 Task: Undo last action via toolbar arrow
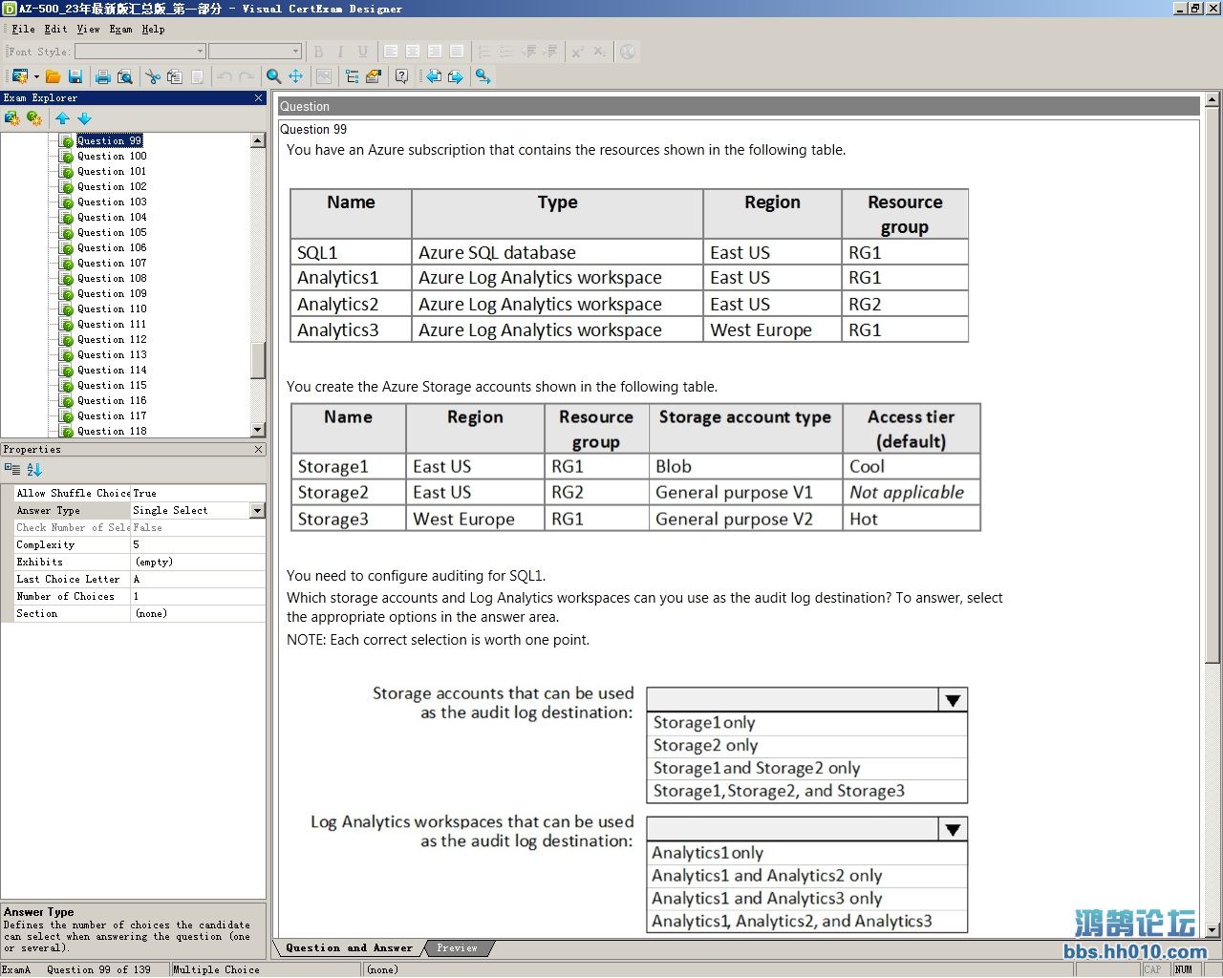coord(225,76)
